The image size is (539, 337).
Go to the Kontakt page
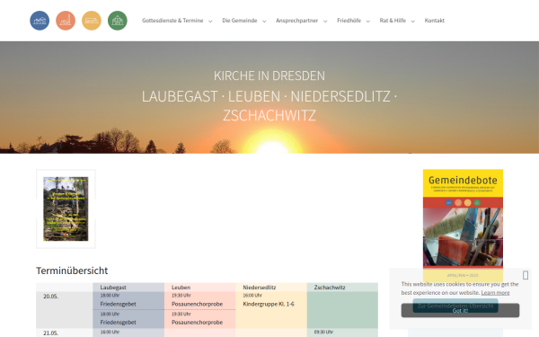pos(435,21)
